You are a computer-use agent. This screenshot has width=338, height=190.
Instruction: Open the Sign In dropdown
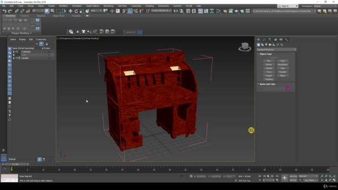288,6
